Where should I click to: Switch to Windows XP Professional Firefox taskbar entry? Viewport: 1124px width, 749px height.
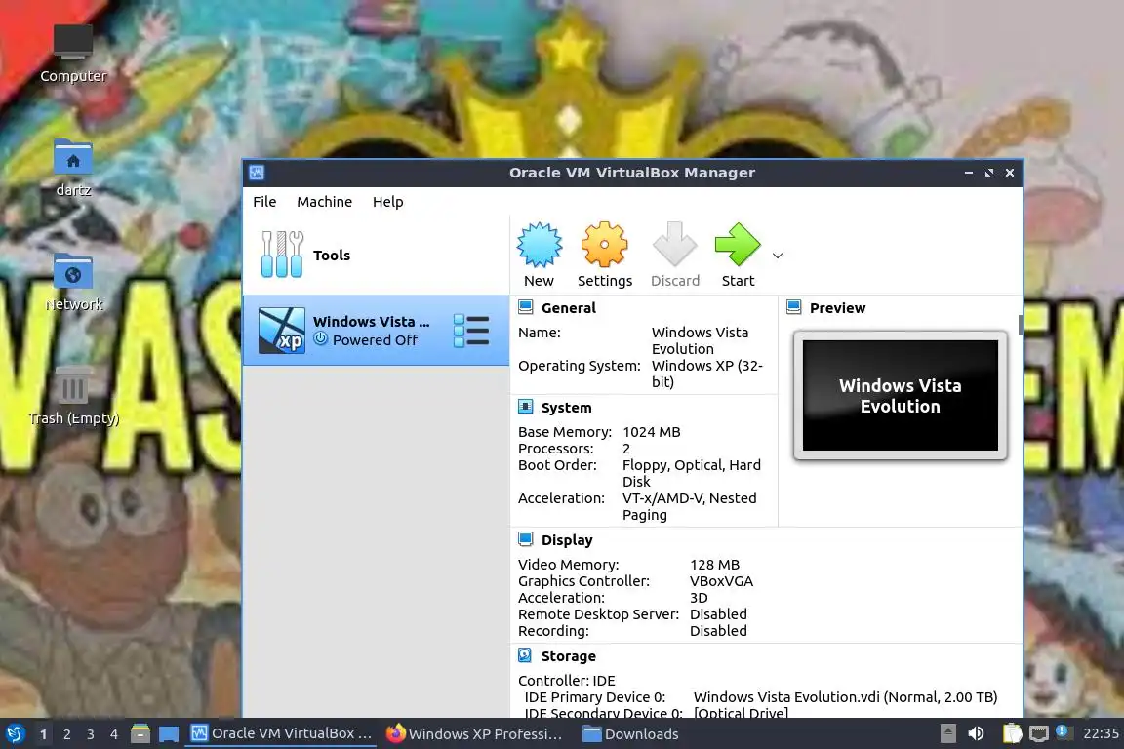474,734
